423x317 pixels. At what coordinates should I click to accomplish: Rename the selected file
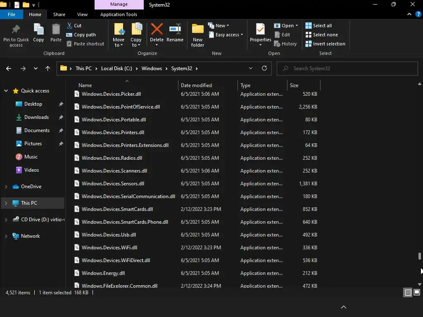point(175,33)
